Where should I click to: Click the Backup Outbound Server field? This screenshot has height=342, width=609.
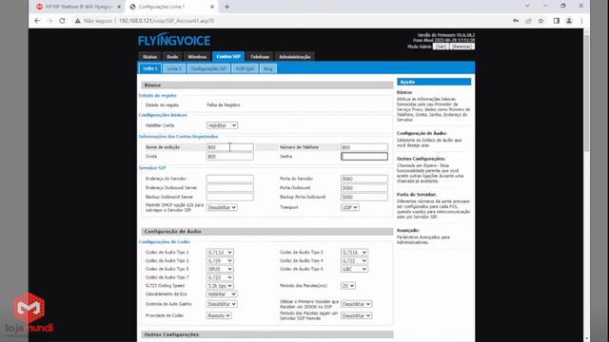click(229, 197)
